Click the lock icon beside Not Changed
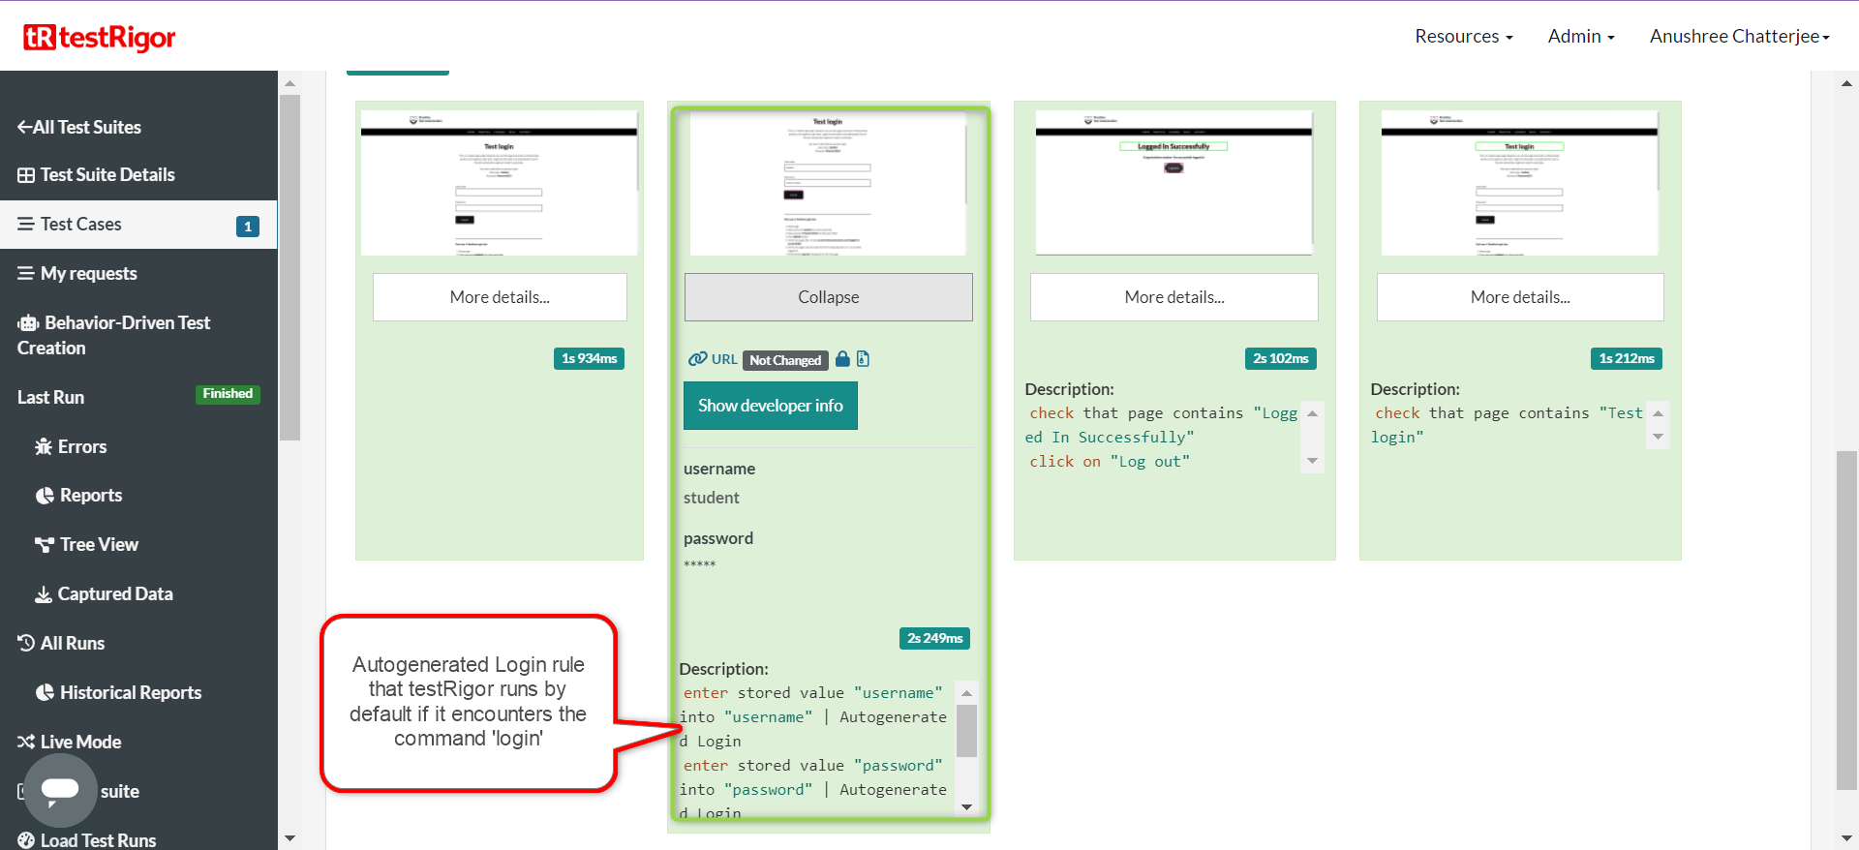The image size is (1859, 850). pyautogui.click(x=842, y=359)
